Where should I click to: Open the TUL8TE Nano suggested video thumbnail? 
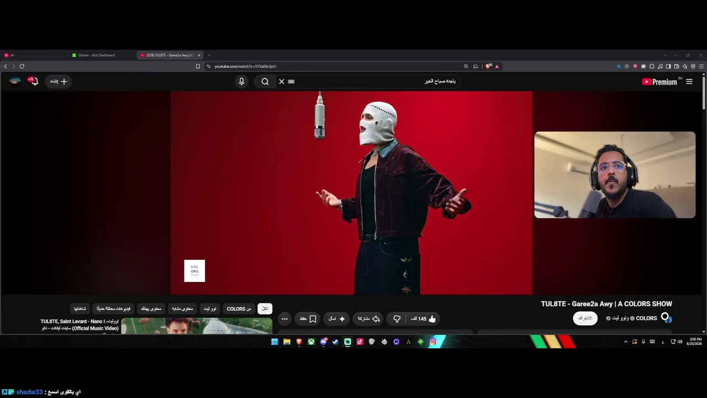pyautogui.click(x=197, y=326)
